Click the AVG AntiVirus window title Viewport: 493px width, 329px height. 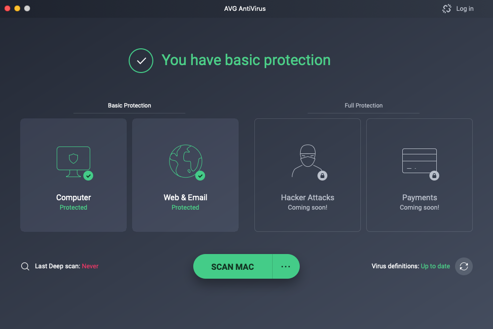pyautogui.click(x=245, y=9)
